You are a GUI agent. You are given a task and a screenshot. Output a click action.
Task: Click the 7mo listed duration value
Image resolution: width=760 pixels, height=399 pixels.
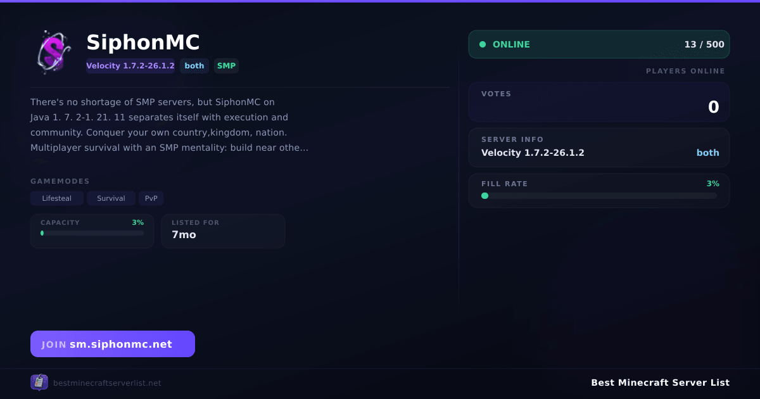pyautogui.click(x=184, y=235)
